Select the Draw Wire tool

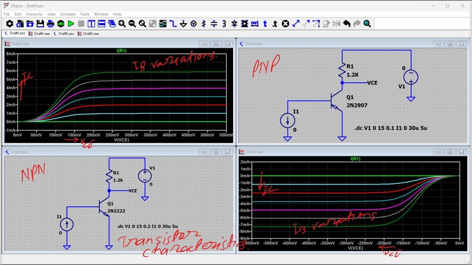click(x=173, y=24)
